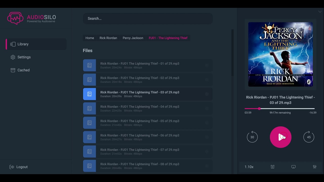Click file icon for 08 of 29.mp3
Screen dimensions: 324x182
[89, 166]
